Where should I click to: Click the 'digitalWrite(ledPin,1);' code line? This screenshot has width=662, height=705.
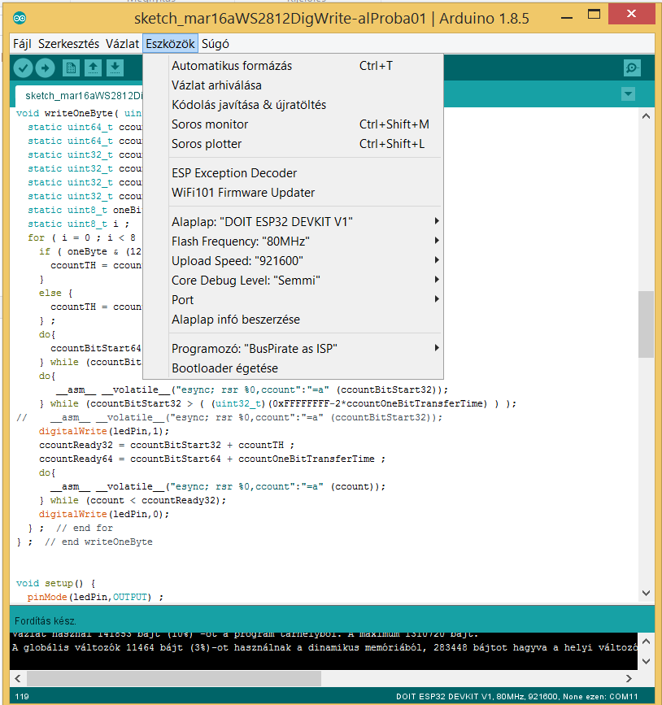(x=104, y=431)
